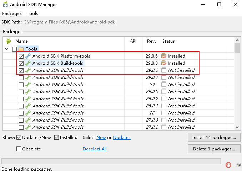Click the log icon beside the stop icon
The height and width of the screenshot is (171, 242).
point(238,165)
